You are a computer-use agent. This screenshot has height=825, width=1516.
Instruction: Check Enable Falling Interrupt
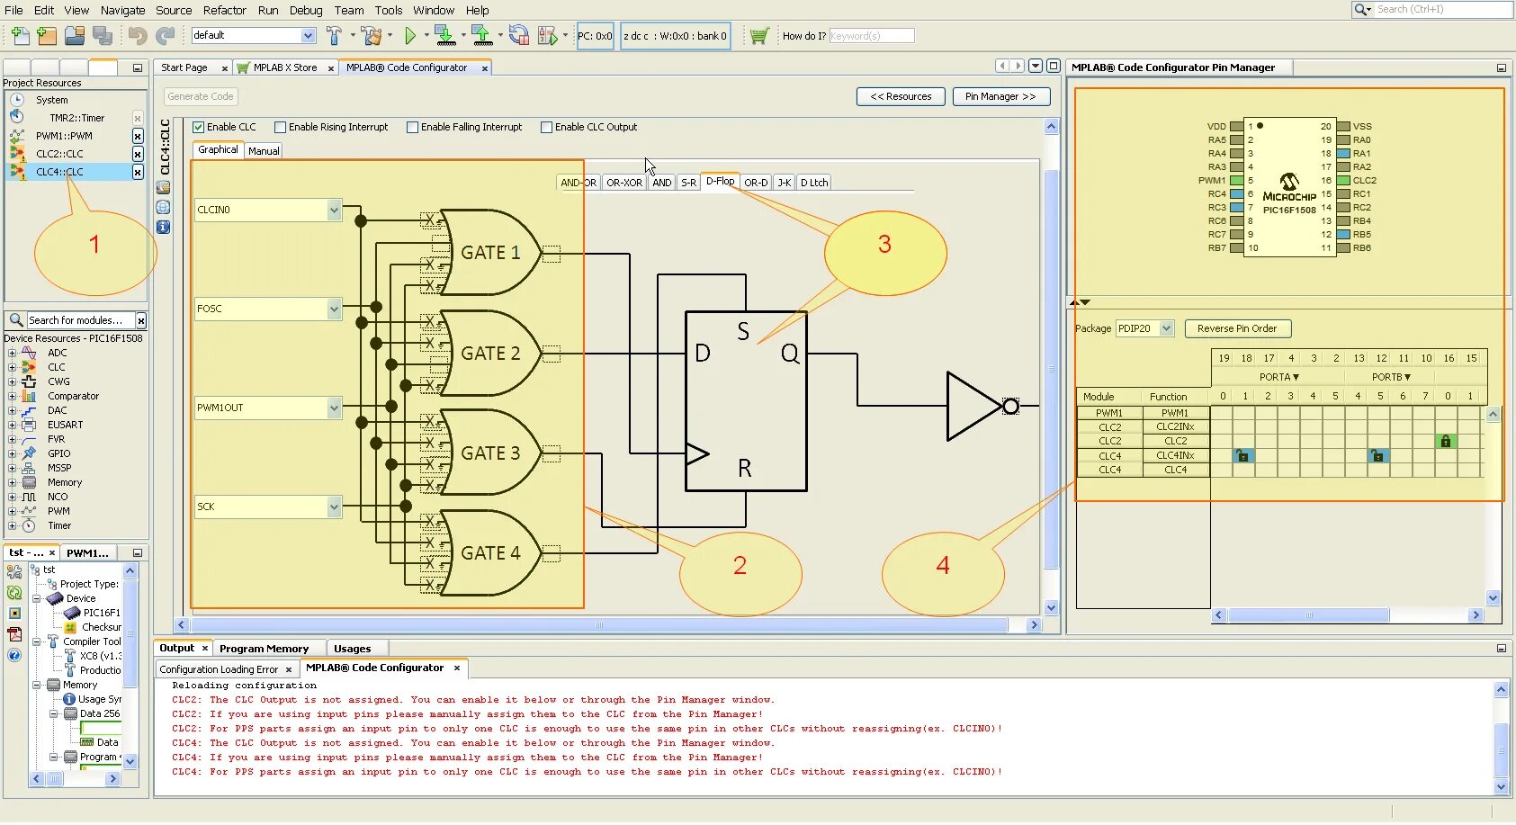point(412,128)
